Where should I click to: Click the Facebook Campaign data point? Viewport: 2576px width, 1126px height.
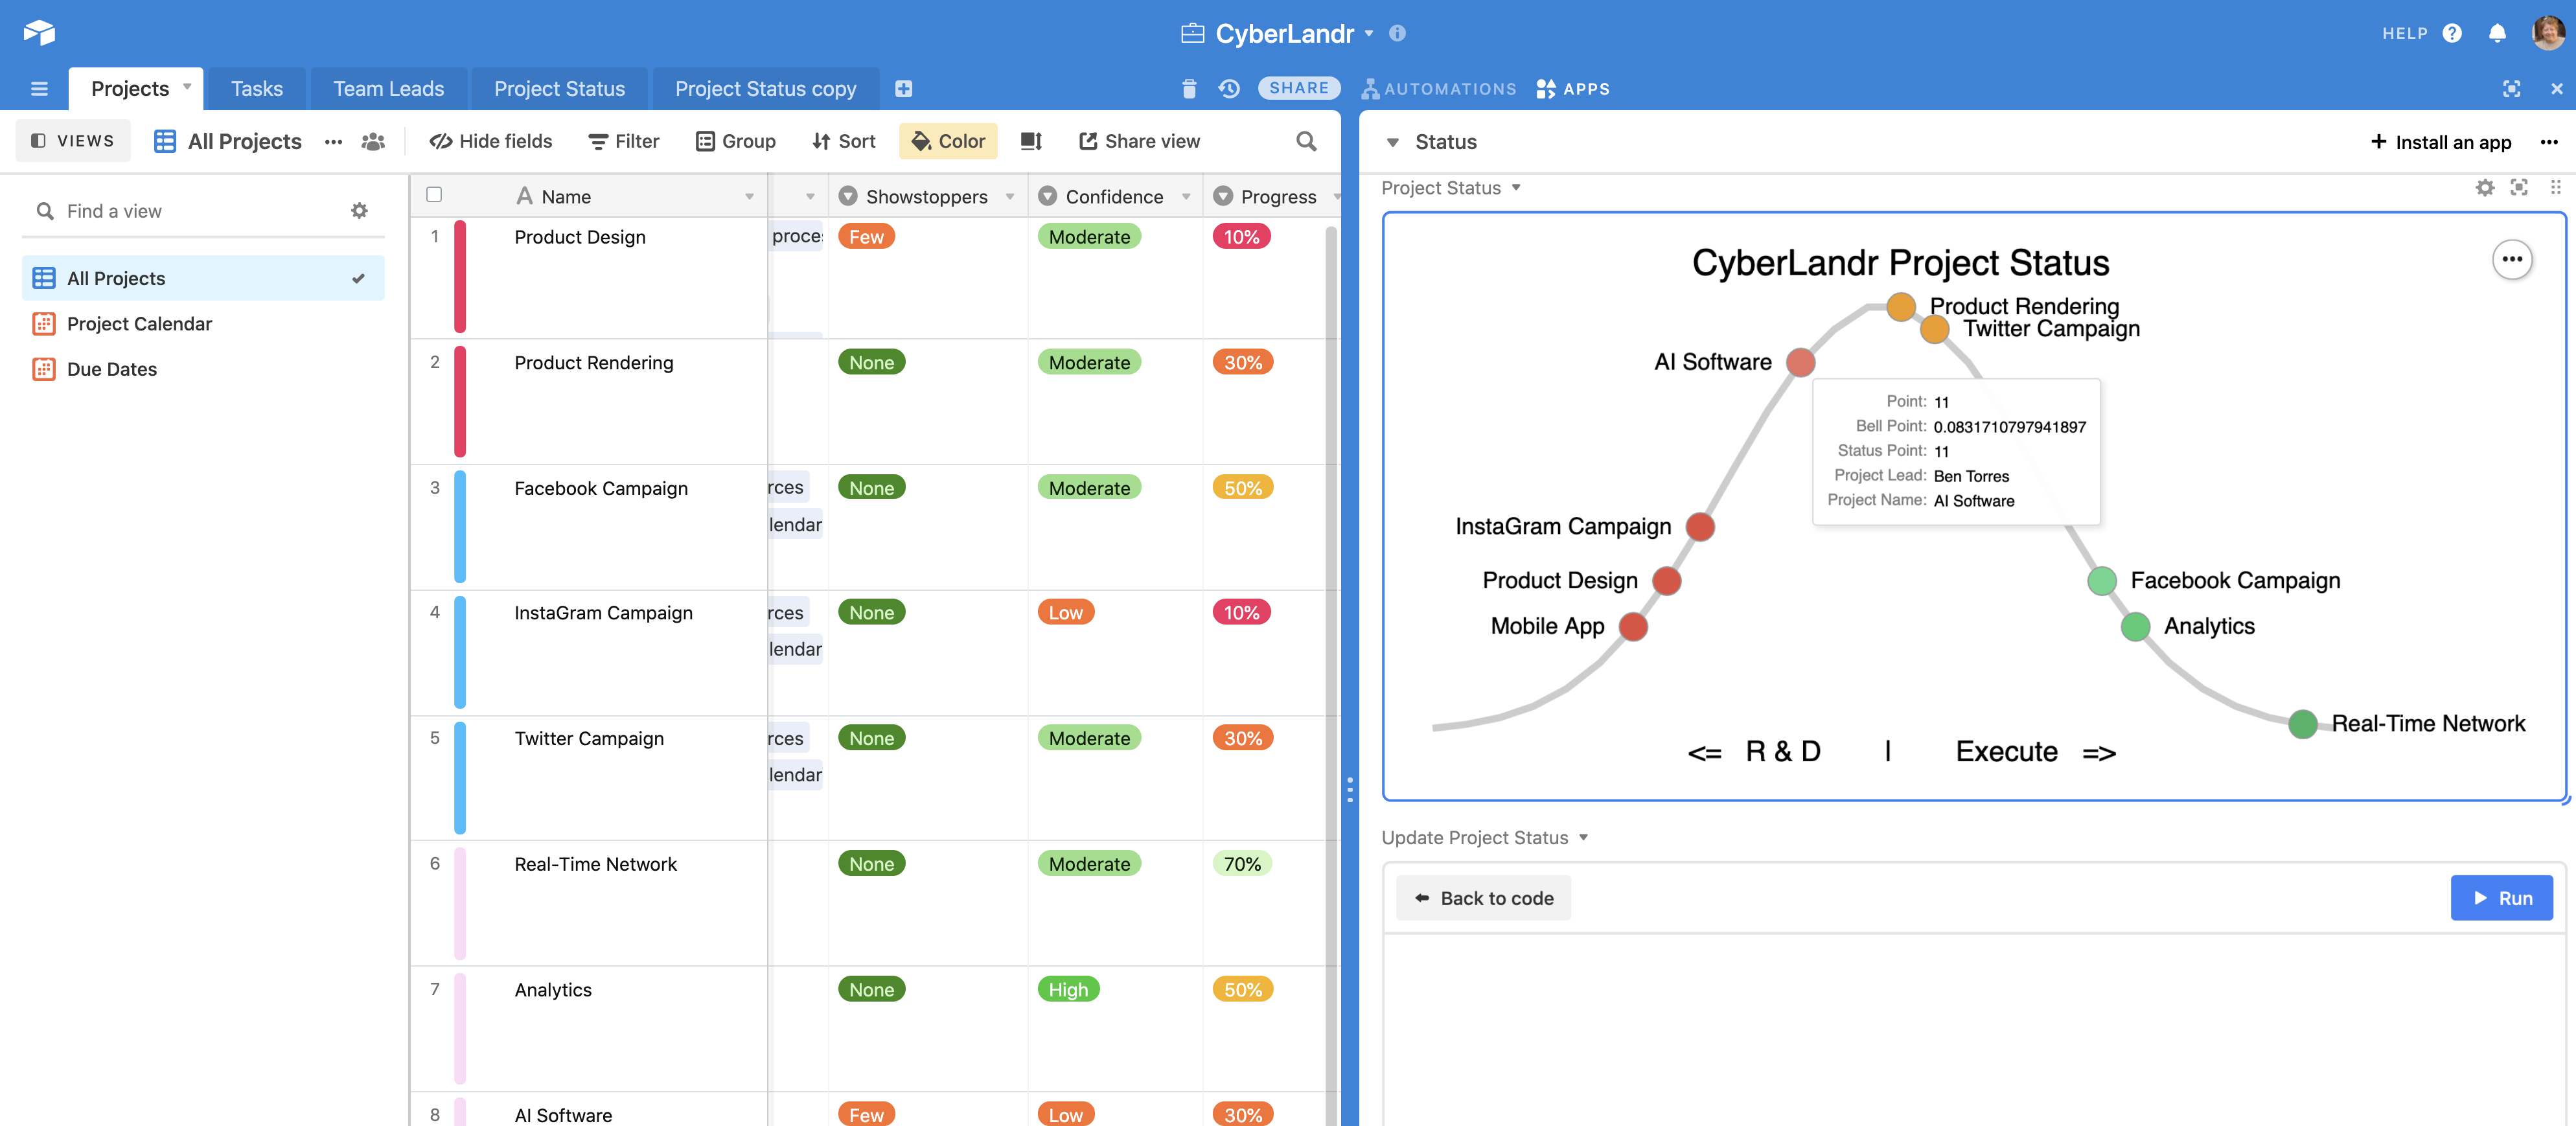tap(2101, 580)
